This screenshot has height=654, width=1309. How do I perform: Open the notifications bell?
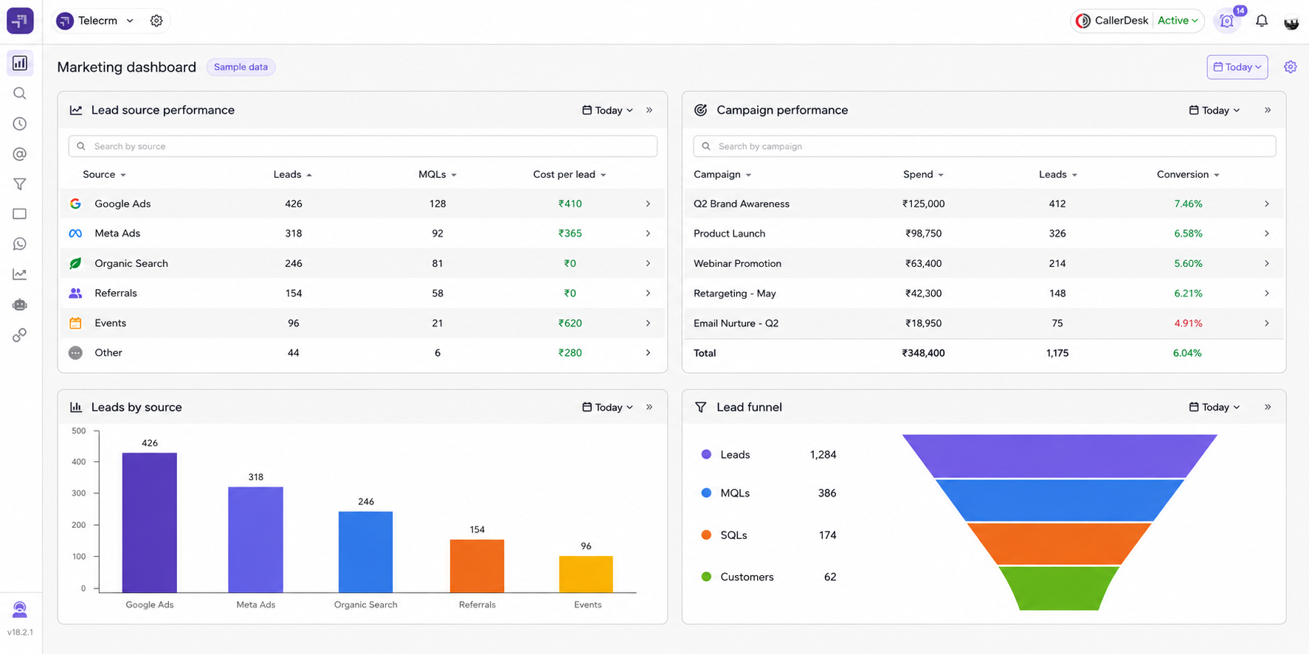[1262, 21]
